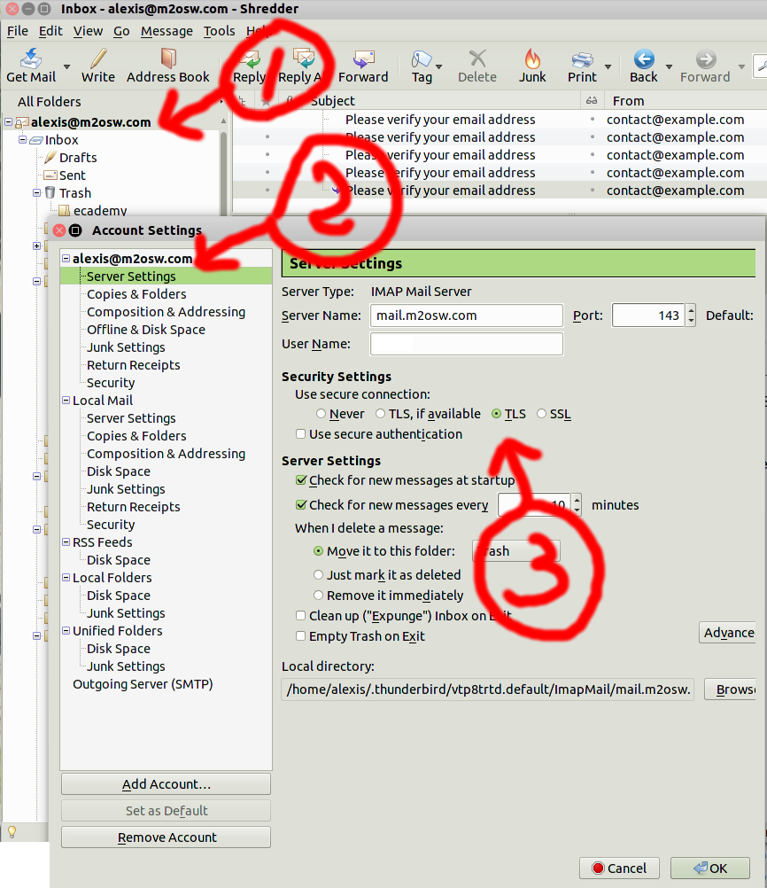Cancel the Account Settings dialog
The height and width of the screenshot is (888, 767).
point(619,869)
